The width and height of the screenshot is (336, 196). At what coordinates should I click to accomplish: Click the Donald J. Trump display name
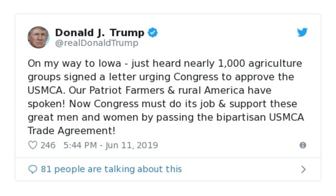point(100,32)
